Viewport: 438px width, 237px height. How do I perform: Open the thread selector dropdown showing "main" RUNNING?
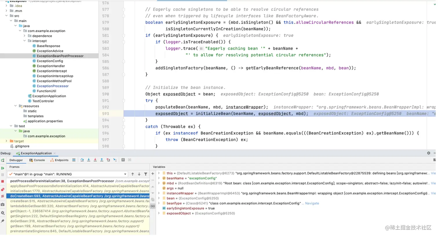tap(68, 174)
